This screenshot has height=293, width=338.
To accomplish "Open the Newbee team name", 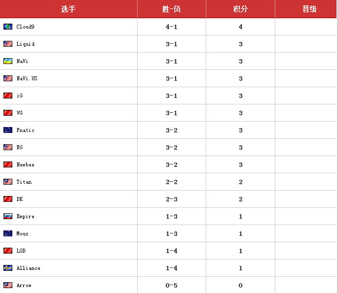I will [26, 164].
